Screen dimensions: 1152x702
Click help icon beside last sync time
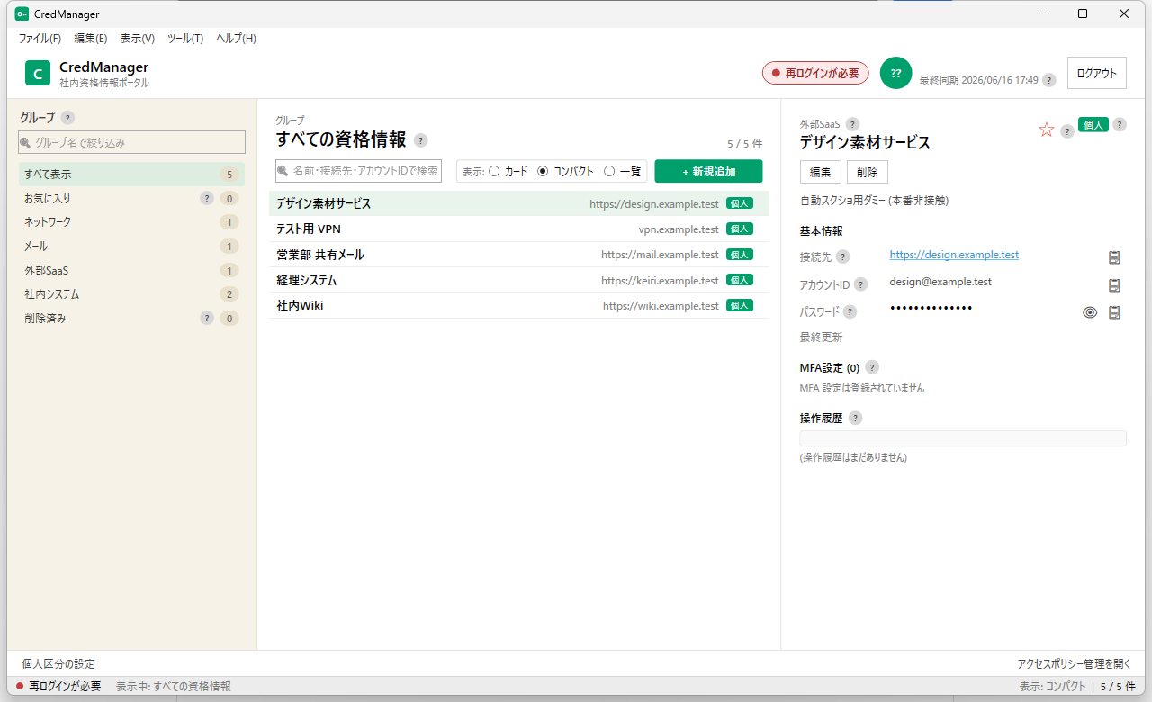point(1048,80)
